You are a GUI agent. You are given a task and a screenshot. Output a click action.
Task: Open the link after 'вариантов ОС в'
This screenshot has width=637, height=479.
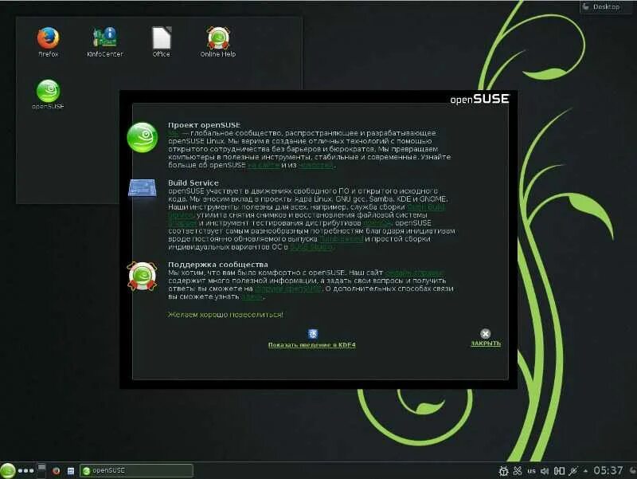311,247
